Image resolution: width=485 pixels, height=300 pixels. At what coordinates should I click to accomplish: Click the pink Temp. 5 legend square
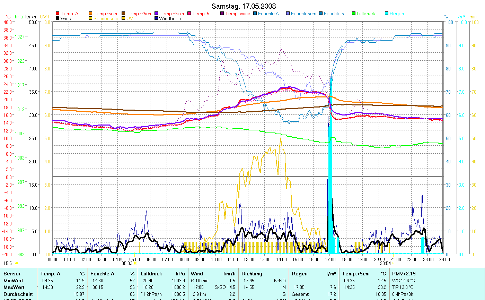click(189, 14)
